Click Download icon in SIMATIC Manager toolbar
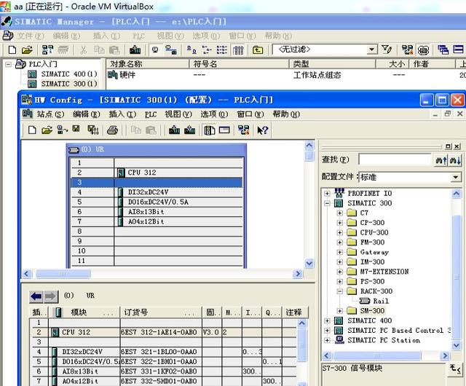466x386 pixels. pos(135,50)
